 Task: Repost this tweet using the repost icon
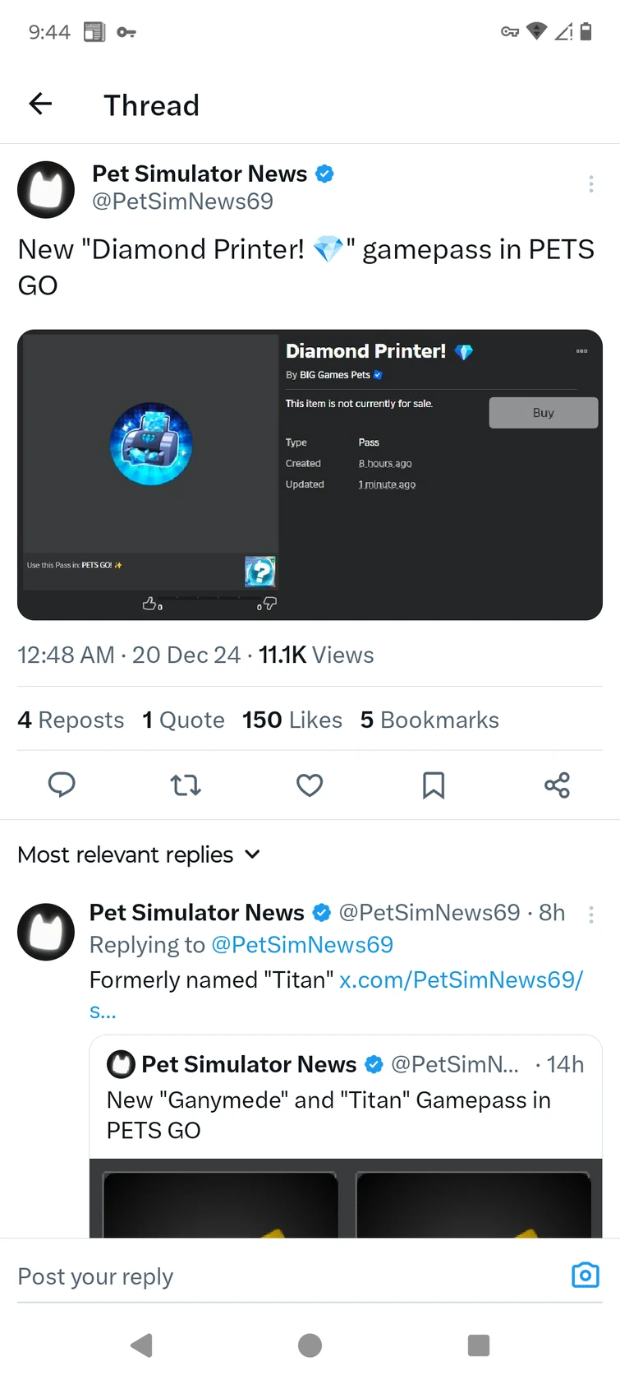coord(186,785)
